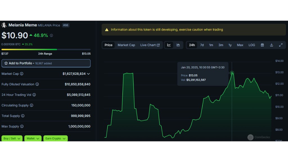Select the 1y time range

point(230,45)
